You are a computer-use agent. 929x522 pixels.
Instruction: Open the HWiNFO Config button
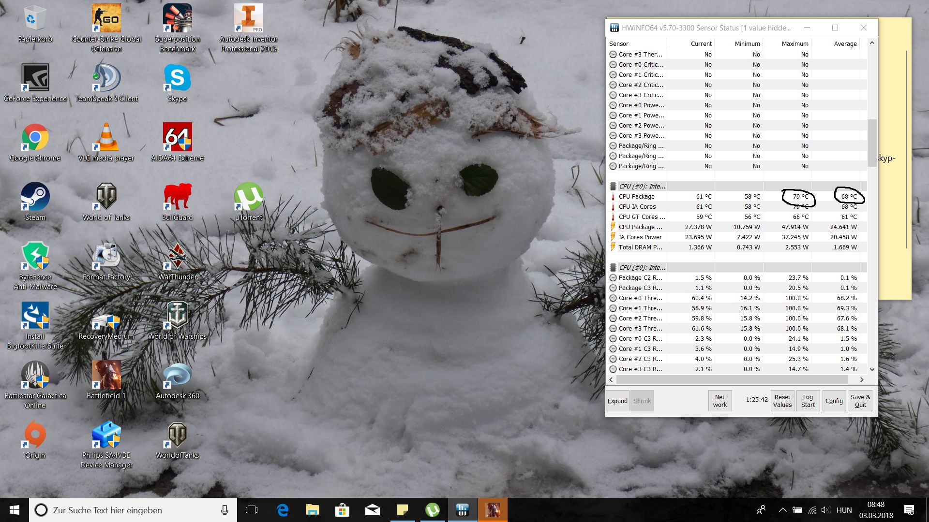tap(834, 401)
